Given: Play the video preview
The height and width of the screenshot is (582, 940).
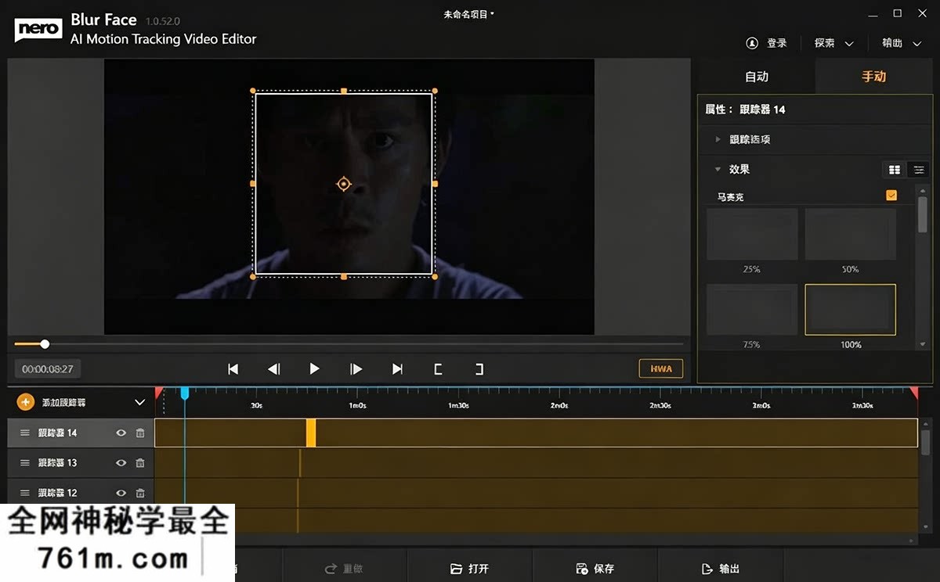Looking at the screenshot, I should (314, 368).
